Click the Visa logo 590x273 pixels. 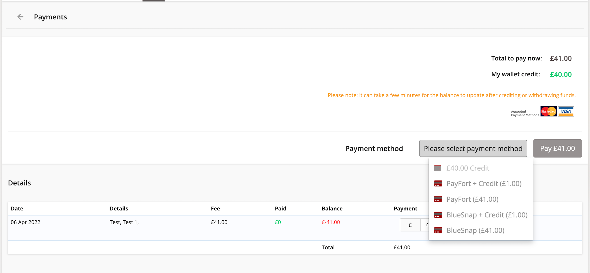[x=566, y=111]
